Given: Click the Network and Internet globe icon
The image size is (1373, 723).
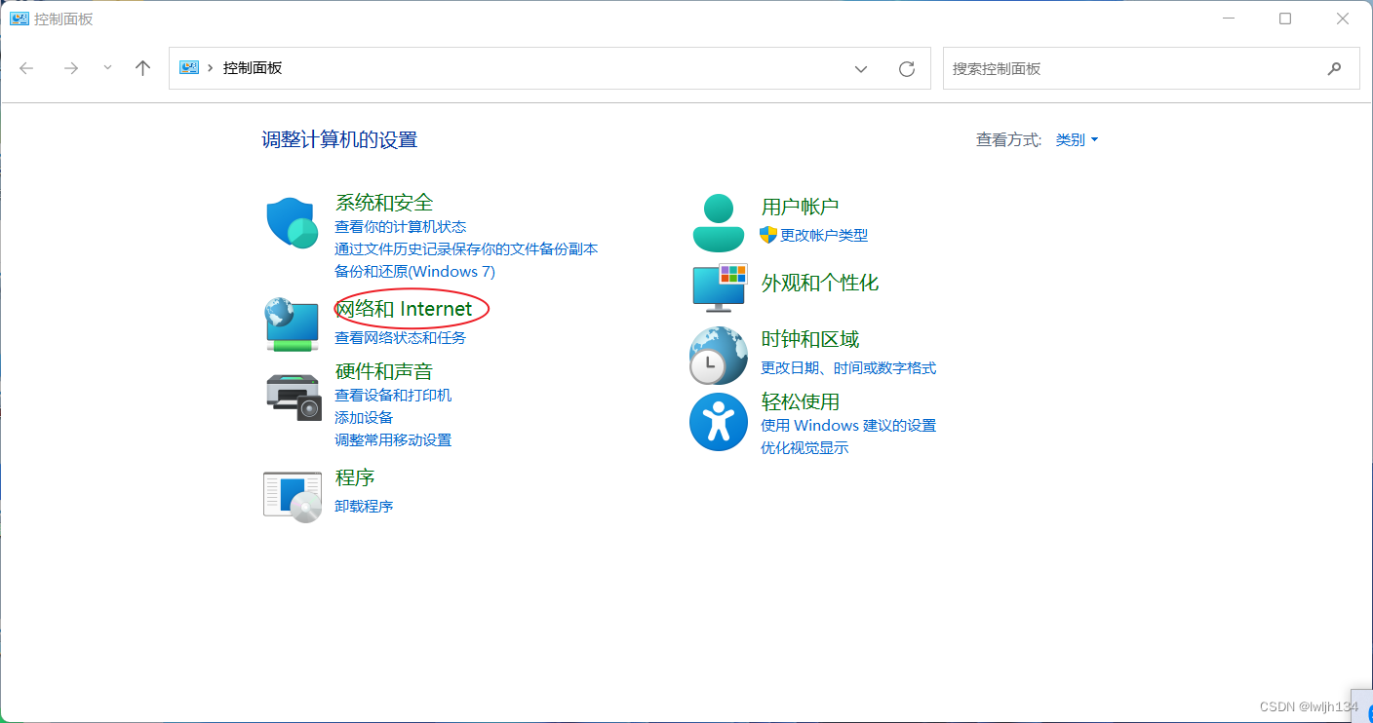Looking at the screenshot, I should point(293,324).
